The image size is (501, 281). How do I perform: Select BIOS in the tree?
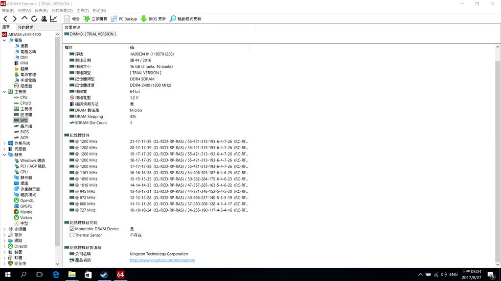pyautogui.click(x=24, y=132)
